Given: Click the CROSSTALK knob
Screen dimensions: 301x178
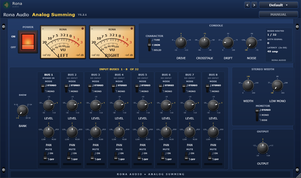Looking at the screenshot, I should [204, 43].
